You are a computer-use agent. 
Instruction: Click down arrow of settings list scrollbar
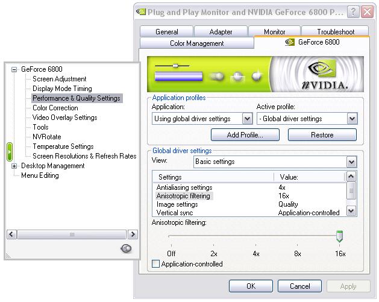pyautogui.click(x=351, y=211)
